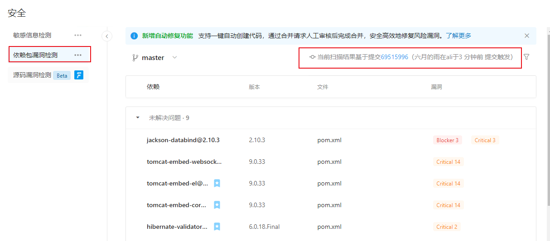
Task: Open commit link 69515996
Action: [x=395, y=57]
